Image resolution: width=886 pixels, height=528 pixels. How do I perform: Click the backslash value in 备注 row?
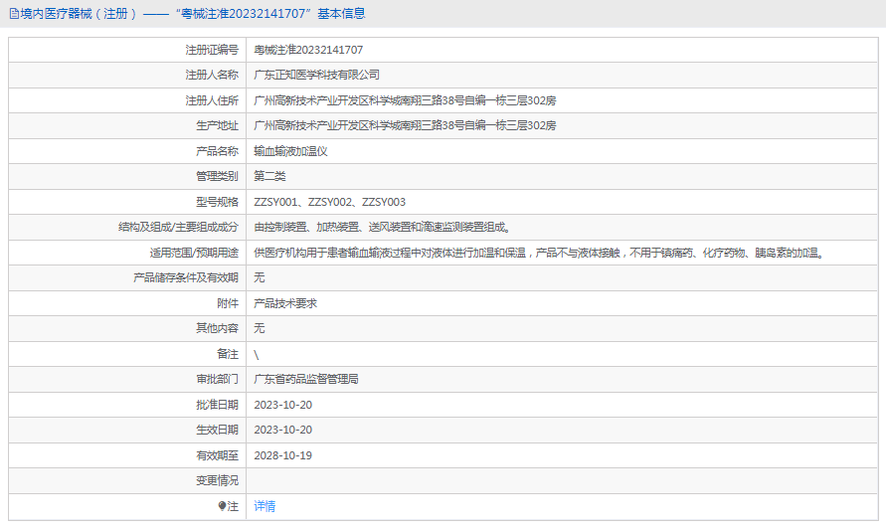(256, 354)
